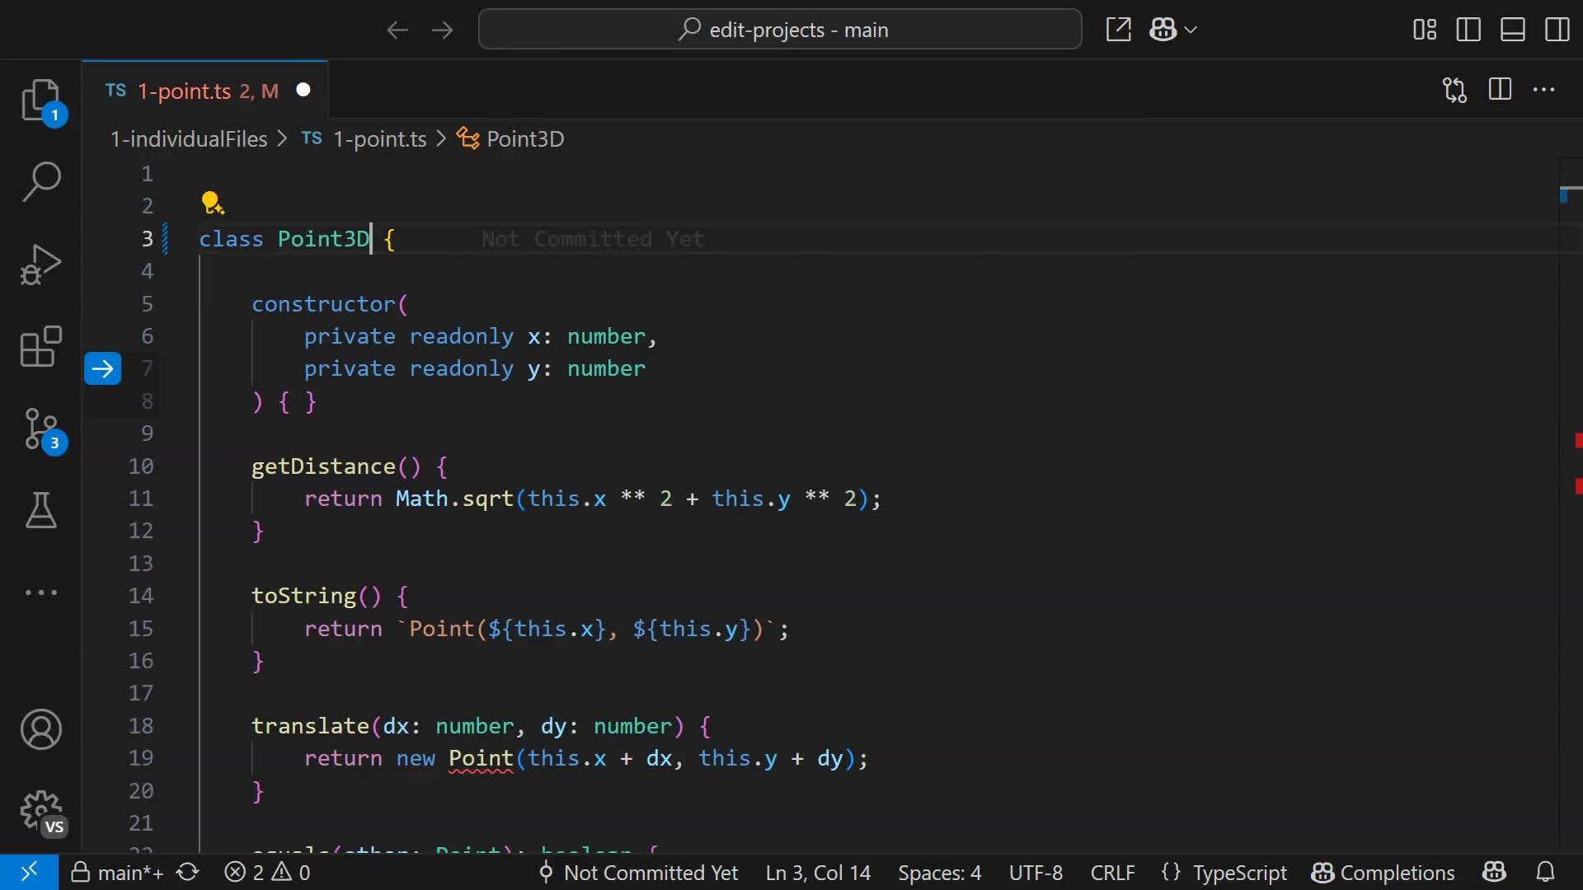
Task: Click the lightbulb quick fix suggestion
Action: tap(213, 202)
